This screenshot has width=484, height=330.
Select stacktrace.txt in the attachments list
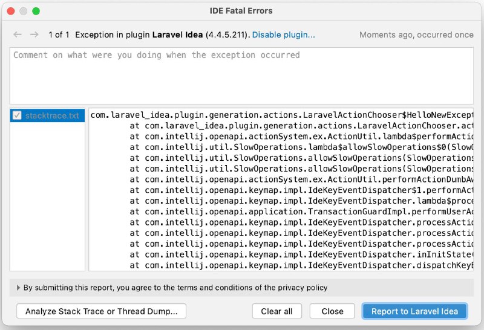point(48,115)
